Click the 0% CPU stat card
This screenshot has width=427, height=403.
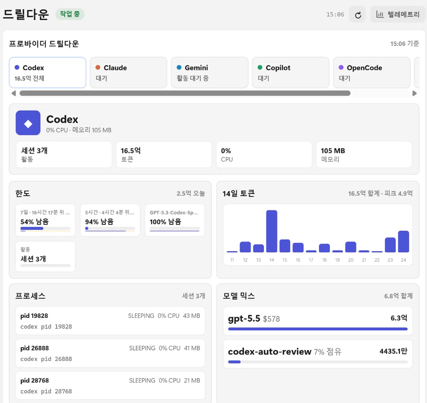click(x=264, y=155)
